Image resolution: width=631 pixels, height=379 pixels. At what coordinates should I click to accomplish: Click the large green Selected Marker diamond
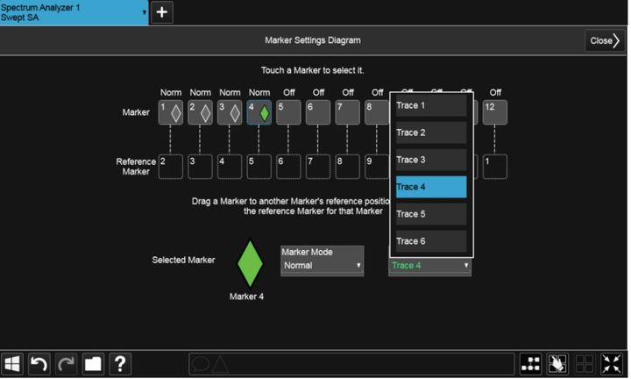250,264
